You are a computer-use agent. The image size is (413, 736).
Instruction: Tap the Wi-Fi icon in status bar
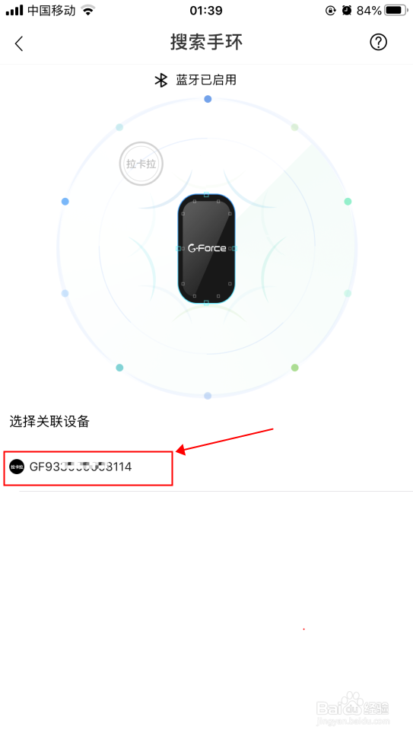(x=87, y=11)
